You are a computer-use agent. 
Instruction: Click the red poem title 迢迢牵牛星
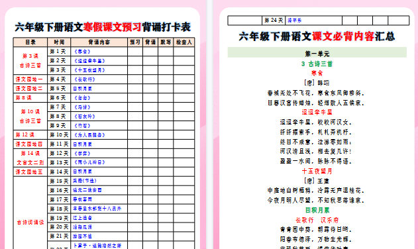coord(317,112)
